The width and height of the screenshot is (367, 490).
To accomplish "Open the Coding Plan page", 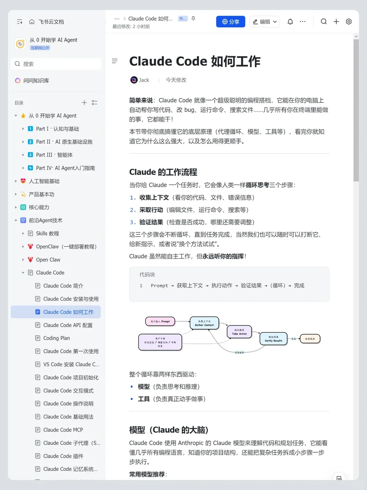I will coord(56,338).
